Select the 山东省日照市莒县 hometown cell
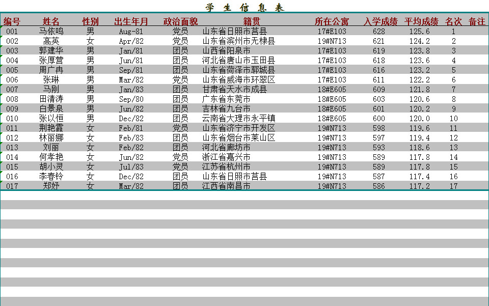Screen dimensions: 489x306 234,31
